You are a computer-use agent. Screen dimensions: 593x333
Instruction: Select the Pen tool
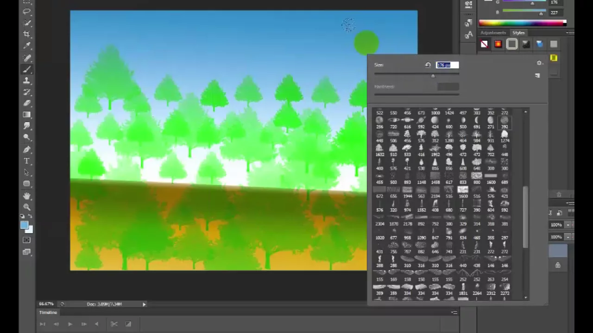coord(27,149)
